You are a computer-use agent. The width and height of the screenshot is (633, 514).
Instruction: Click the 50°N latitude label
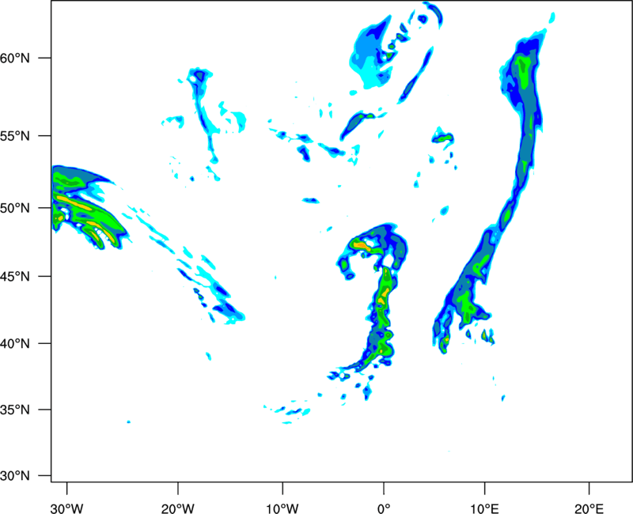click(15, 208)
